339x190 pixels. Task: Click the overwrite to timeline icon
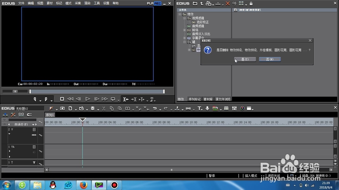(134, 99)
